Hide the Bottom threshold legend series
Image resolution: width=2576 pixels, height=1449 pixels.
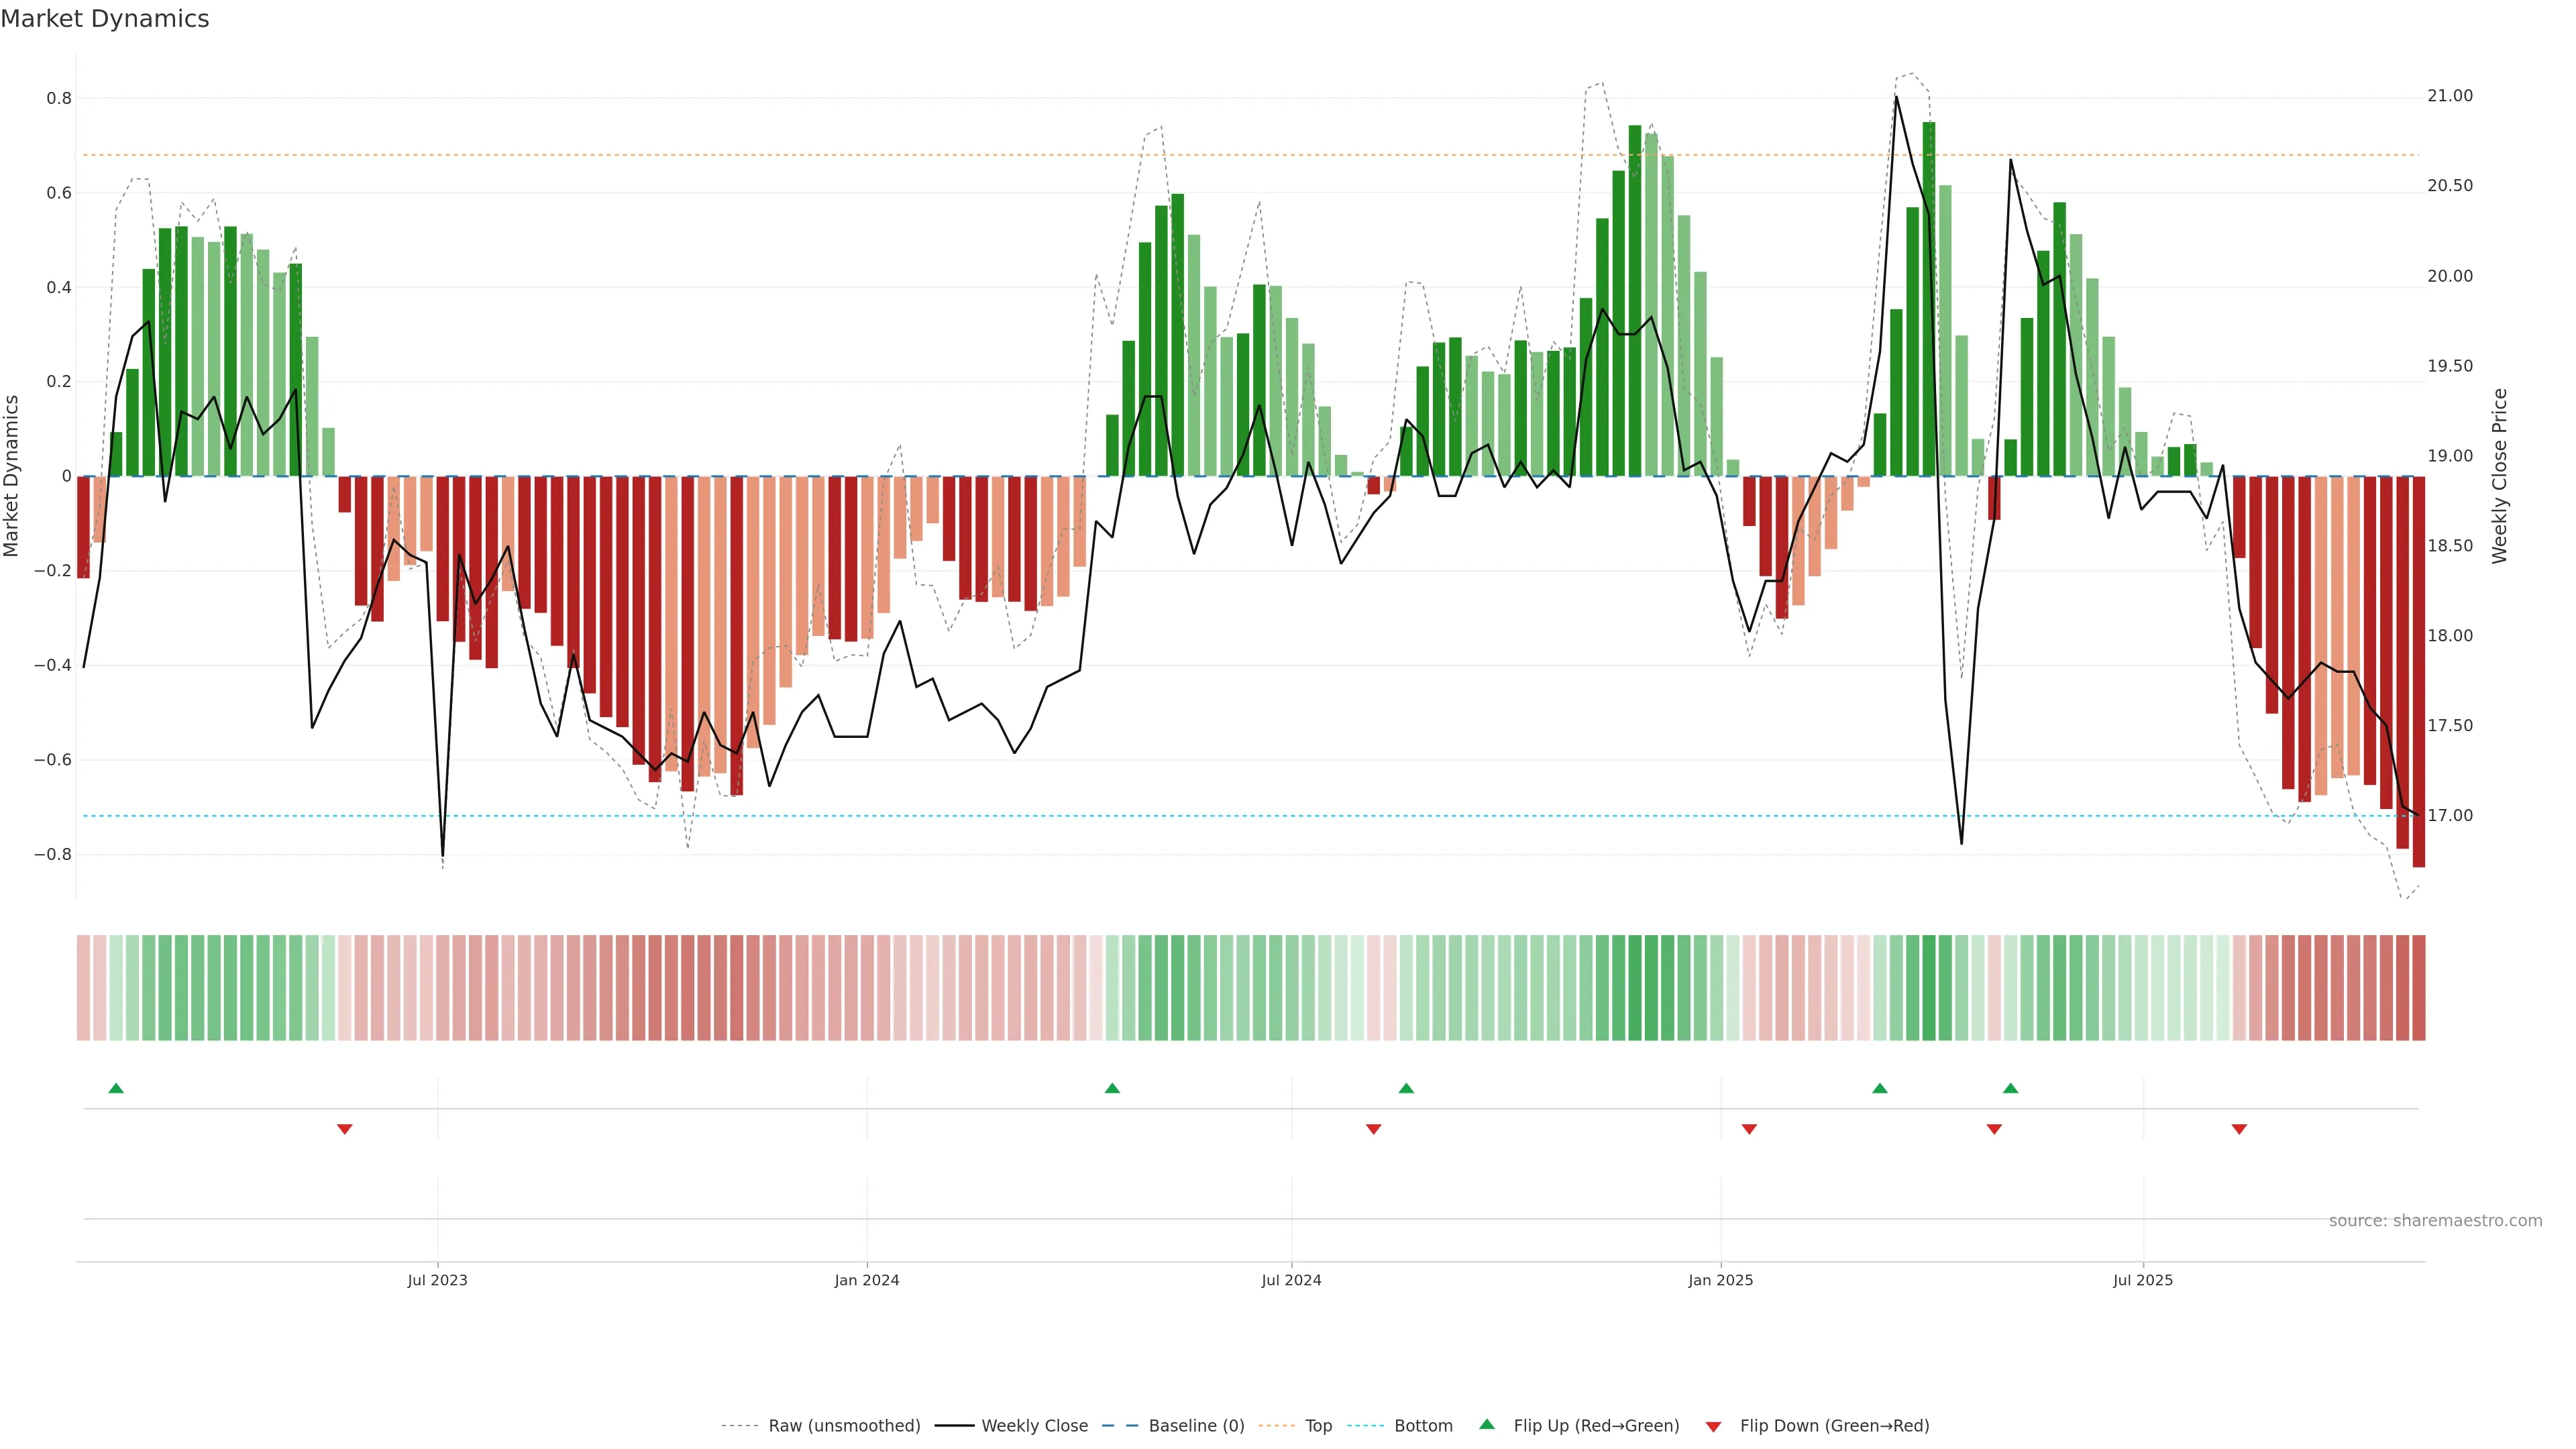pos(1423,1426)
